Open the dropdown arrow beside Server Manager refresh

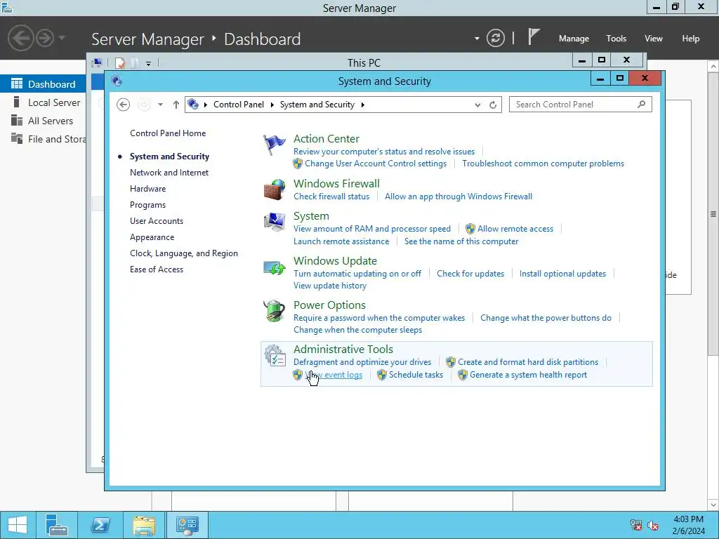pos(477,39)
